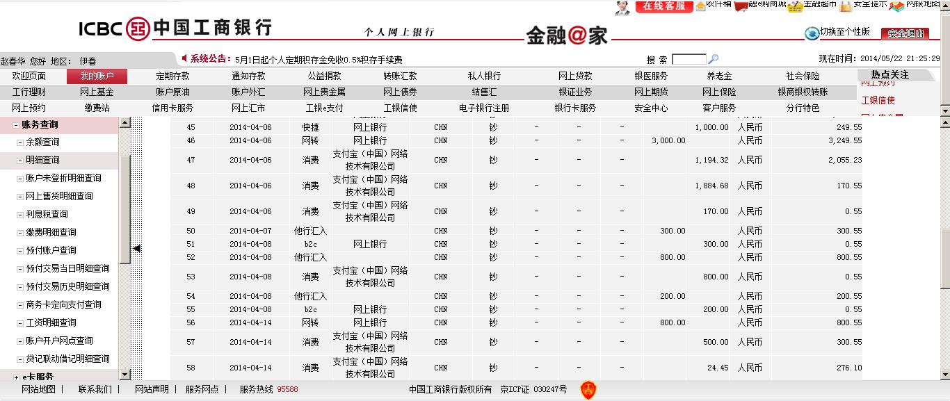The width and height of the screenshot is (950, 401).
Task: Click the 网站声明 footer link
Action: (152, 389)
